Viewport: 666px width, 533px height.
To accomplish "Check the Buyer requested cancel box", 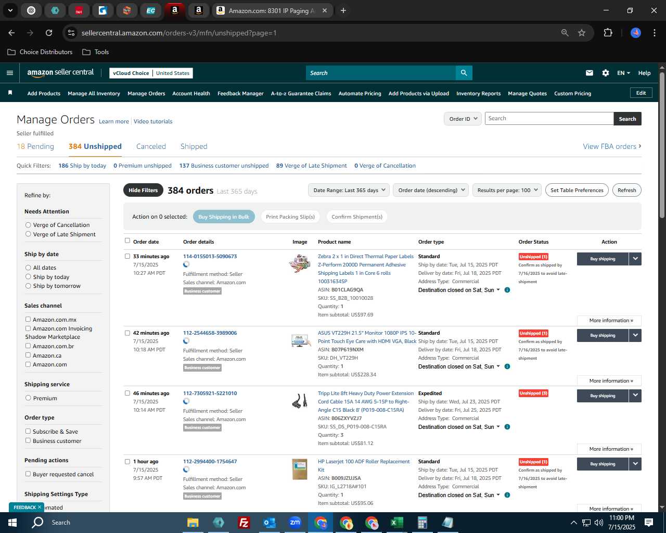I will [x=28, y=474].
